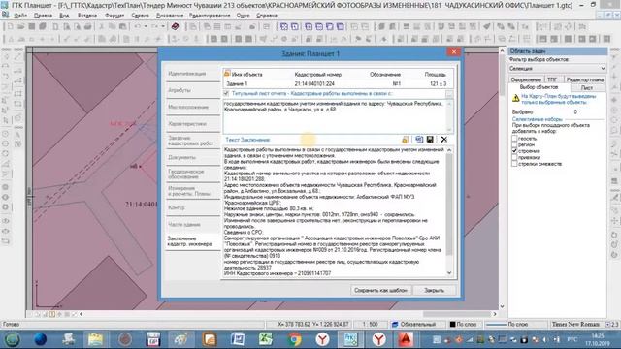Click the black По слою color swatch in the status bar

452,325
